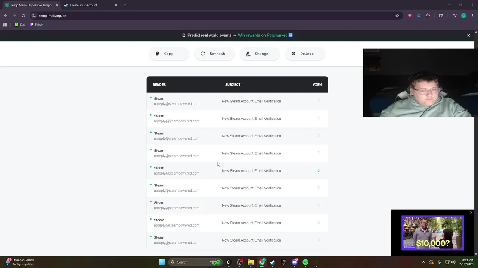Click the SENDER column header

159,84
